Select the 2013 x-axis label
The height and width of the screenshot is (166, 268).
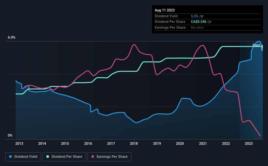point(19,143)
